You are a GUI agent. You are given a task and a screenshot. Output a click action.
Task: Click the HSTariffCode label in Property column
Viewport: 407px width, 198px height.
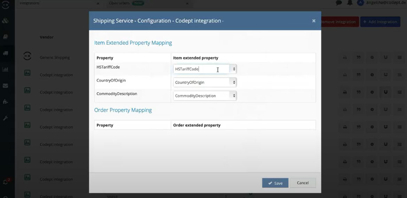click(108, 67)
